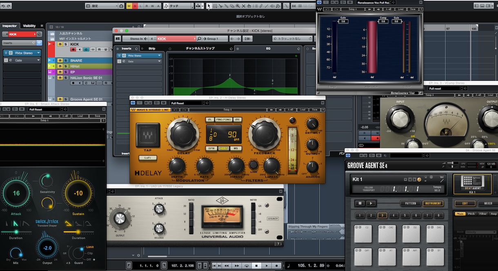Click the undo arrow in the top toolbar
498x271 pixels.
tap(3, 6)
